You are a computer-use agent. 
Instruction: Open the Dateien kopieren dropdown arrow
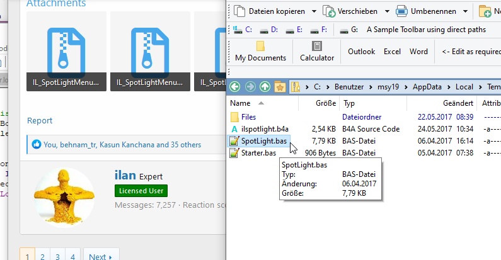point(314,11)
